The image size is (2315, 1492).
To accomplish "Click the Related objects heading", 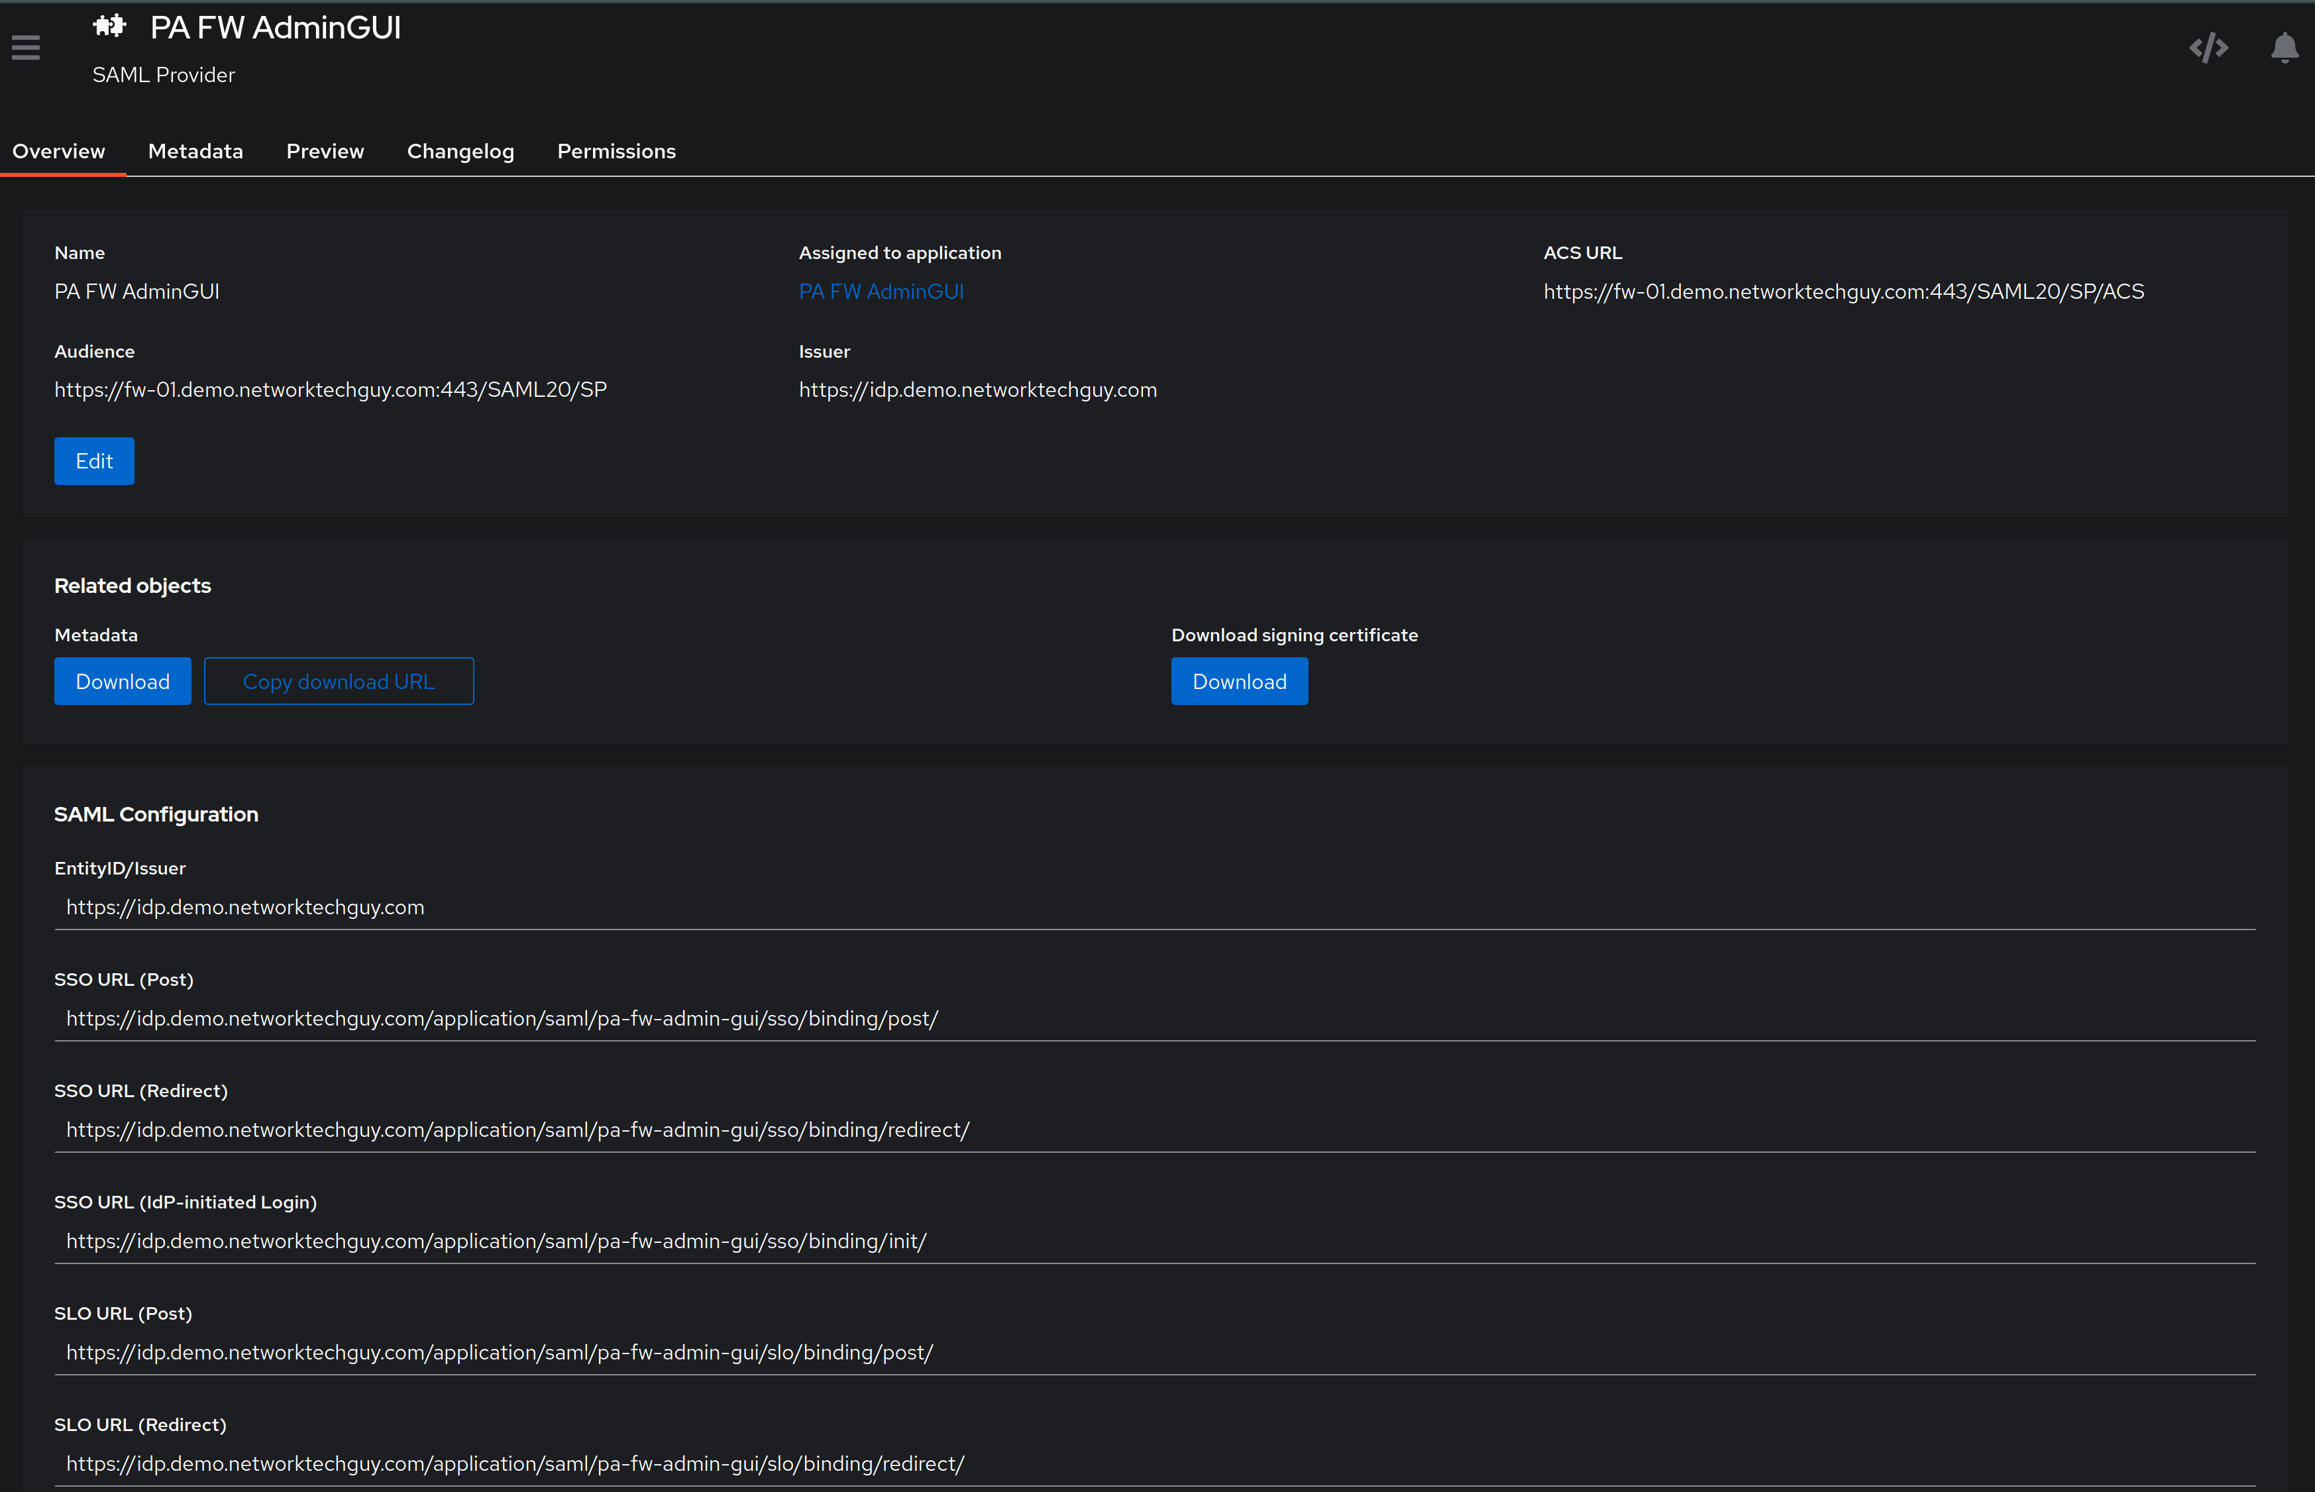I will coord(133,585).
